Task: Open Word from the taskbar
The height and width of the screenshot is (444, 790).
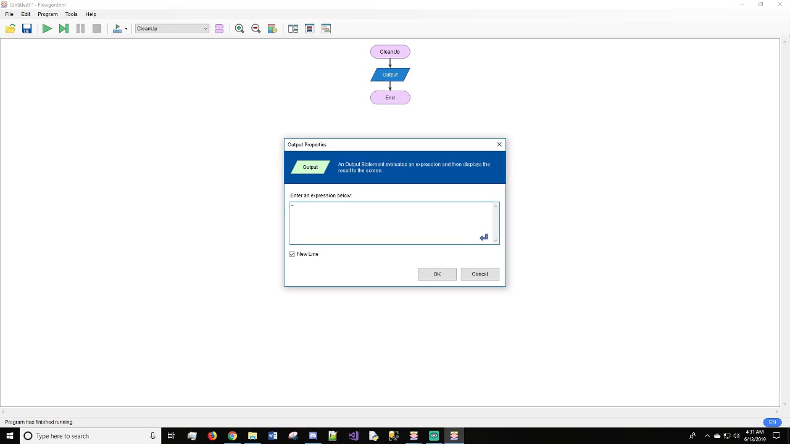Action: [273, 436]
